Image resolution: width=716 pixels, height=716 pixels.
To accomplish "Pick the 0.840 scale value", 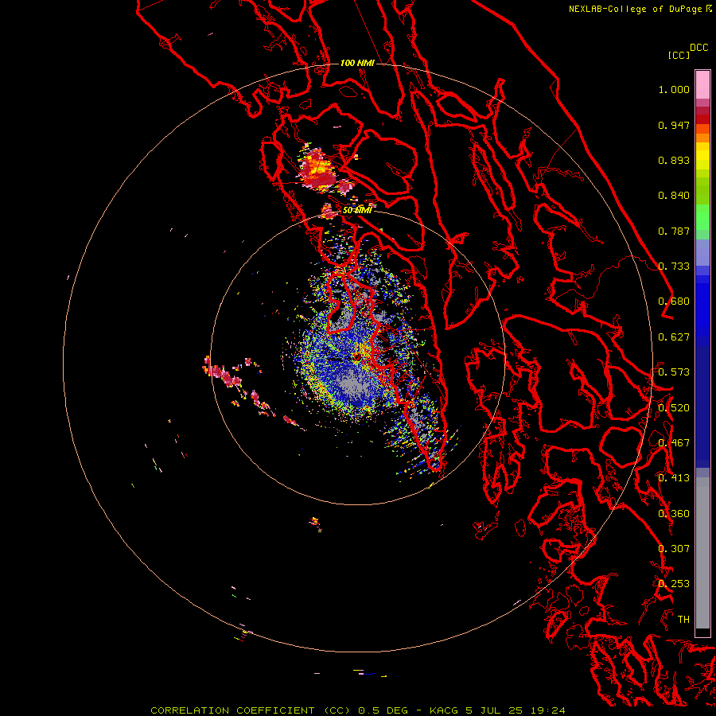I will (x=674, y=196).
